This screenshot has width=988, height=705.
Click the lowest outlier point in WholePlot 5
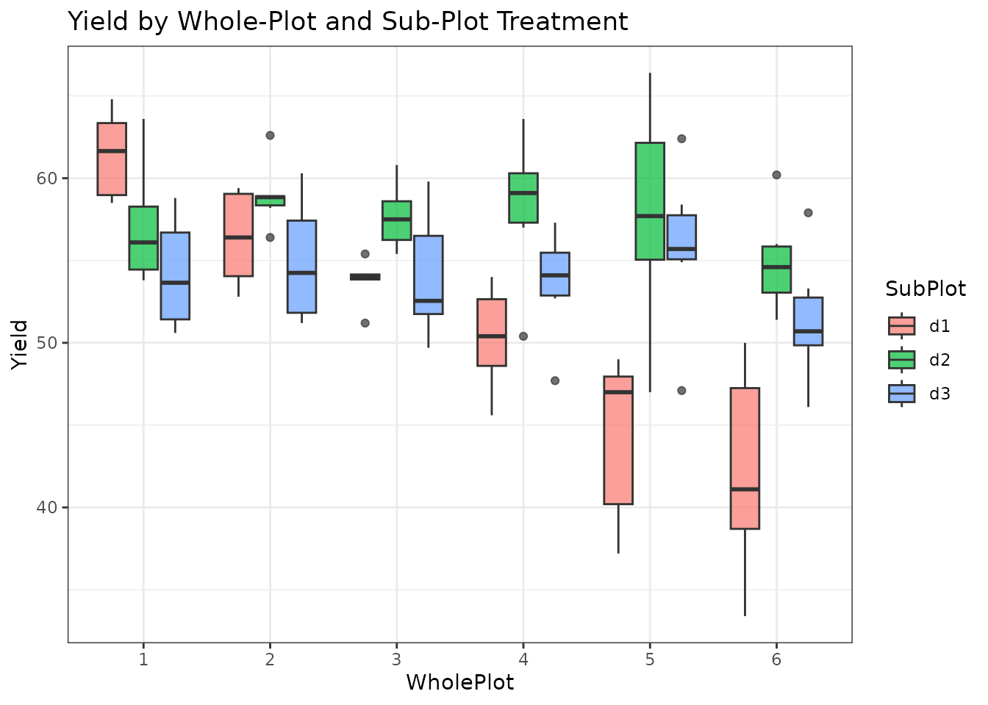tap(681, 391)
